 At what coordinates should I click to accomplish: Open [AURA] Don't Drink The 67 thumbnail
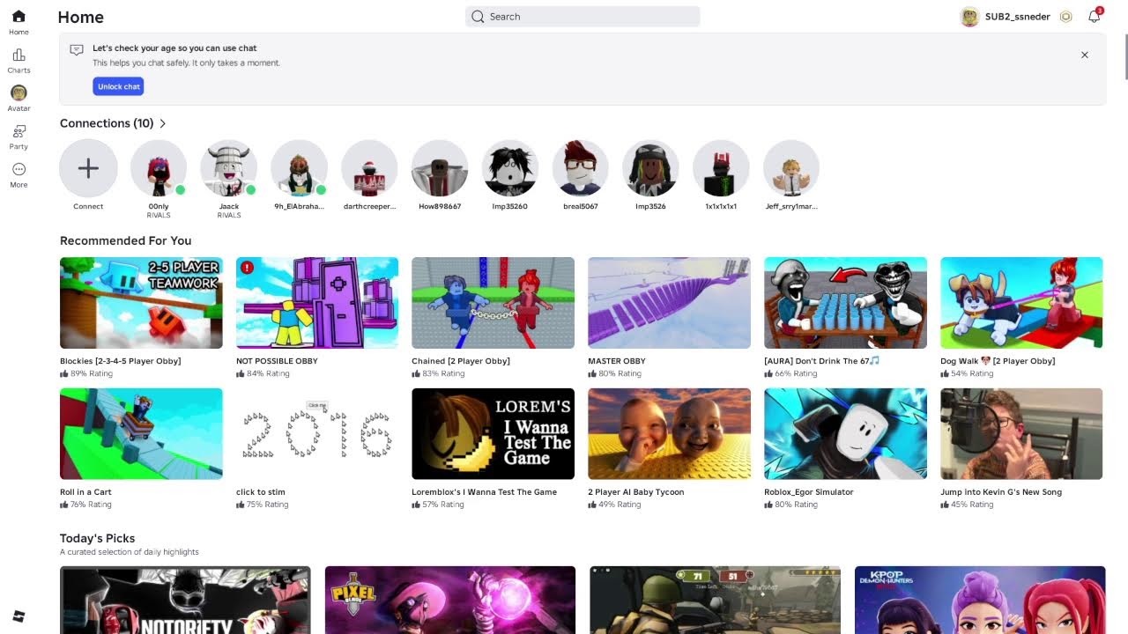845,303
